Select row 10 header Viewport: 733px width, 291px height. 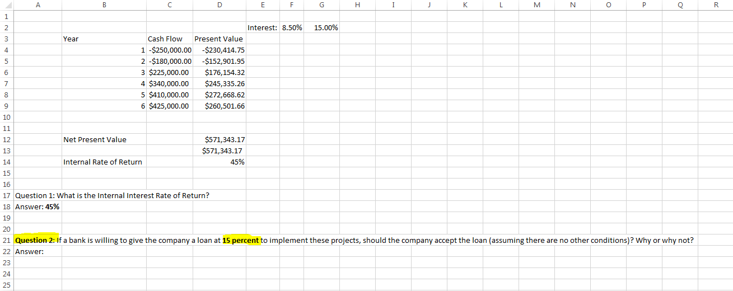pos(6,117)
